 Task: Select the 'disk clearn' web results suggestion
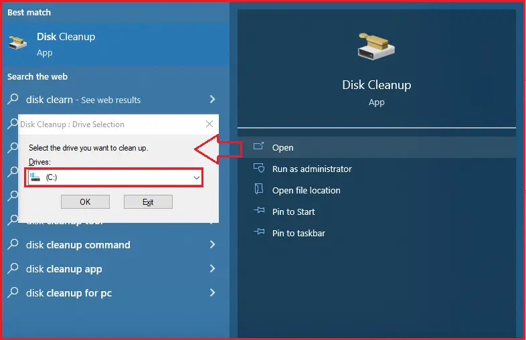pos(116,100)
